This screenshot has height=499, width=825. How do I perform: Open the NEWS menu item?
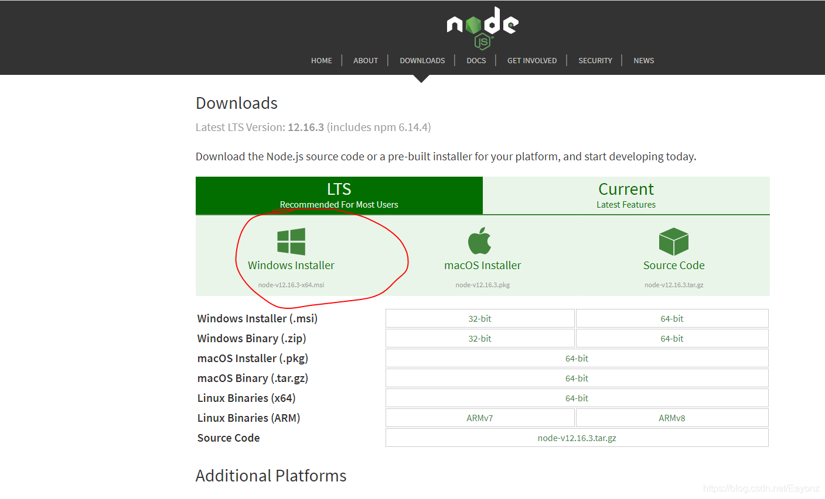pyautogui.click(x=644, y=60)
